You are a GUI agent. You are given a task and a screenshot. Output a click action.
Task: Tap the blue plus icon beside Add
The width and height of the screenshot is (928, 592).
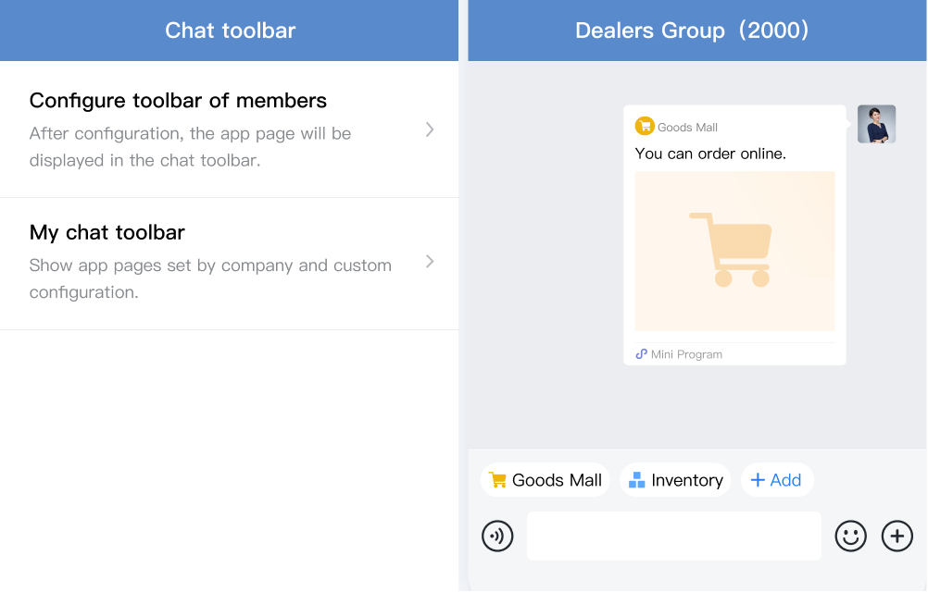coord(758,480)
